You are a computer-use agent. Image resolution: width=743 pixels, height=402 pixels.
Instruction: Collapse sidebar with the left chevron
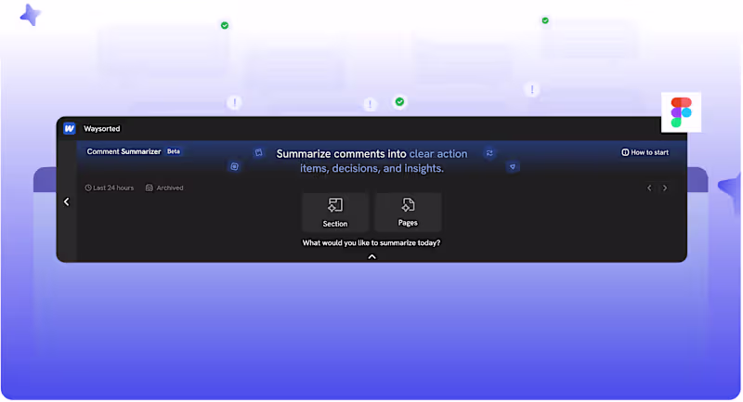click(x=67, y=201)
